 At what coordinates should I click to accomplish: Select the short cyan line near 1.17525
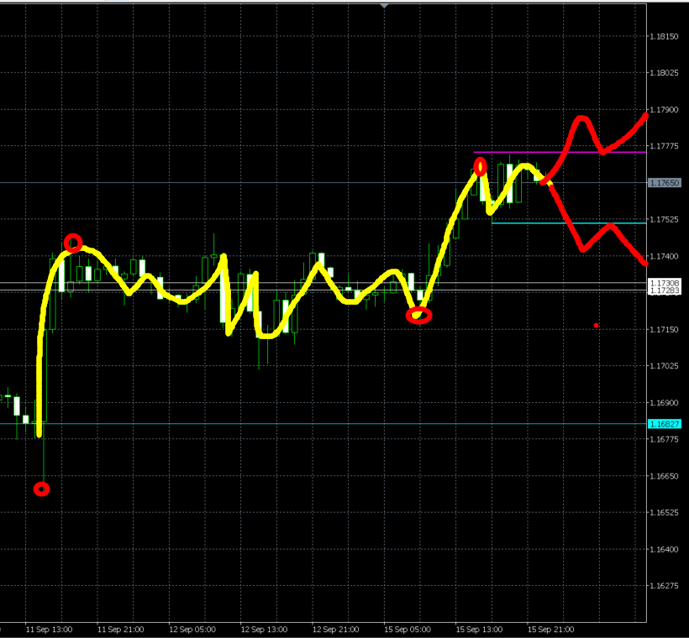click(x=569, y=223)
